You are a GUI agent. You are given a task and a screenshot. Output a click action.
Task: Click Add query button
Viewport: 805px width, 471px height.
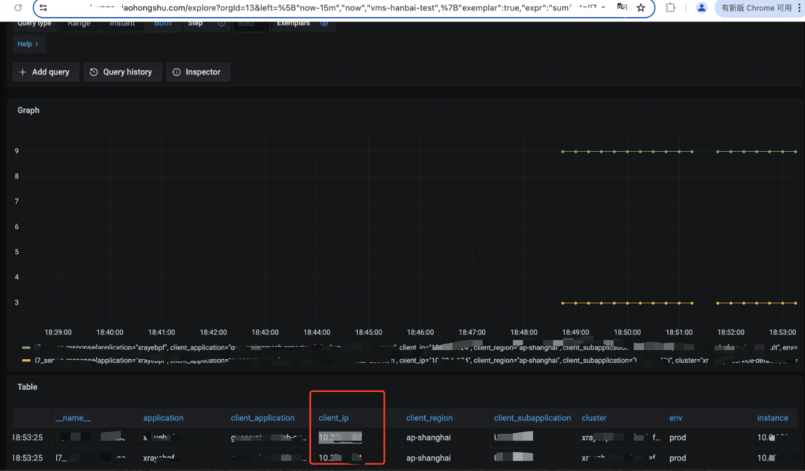click(45, 72)
